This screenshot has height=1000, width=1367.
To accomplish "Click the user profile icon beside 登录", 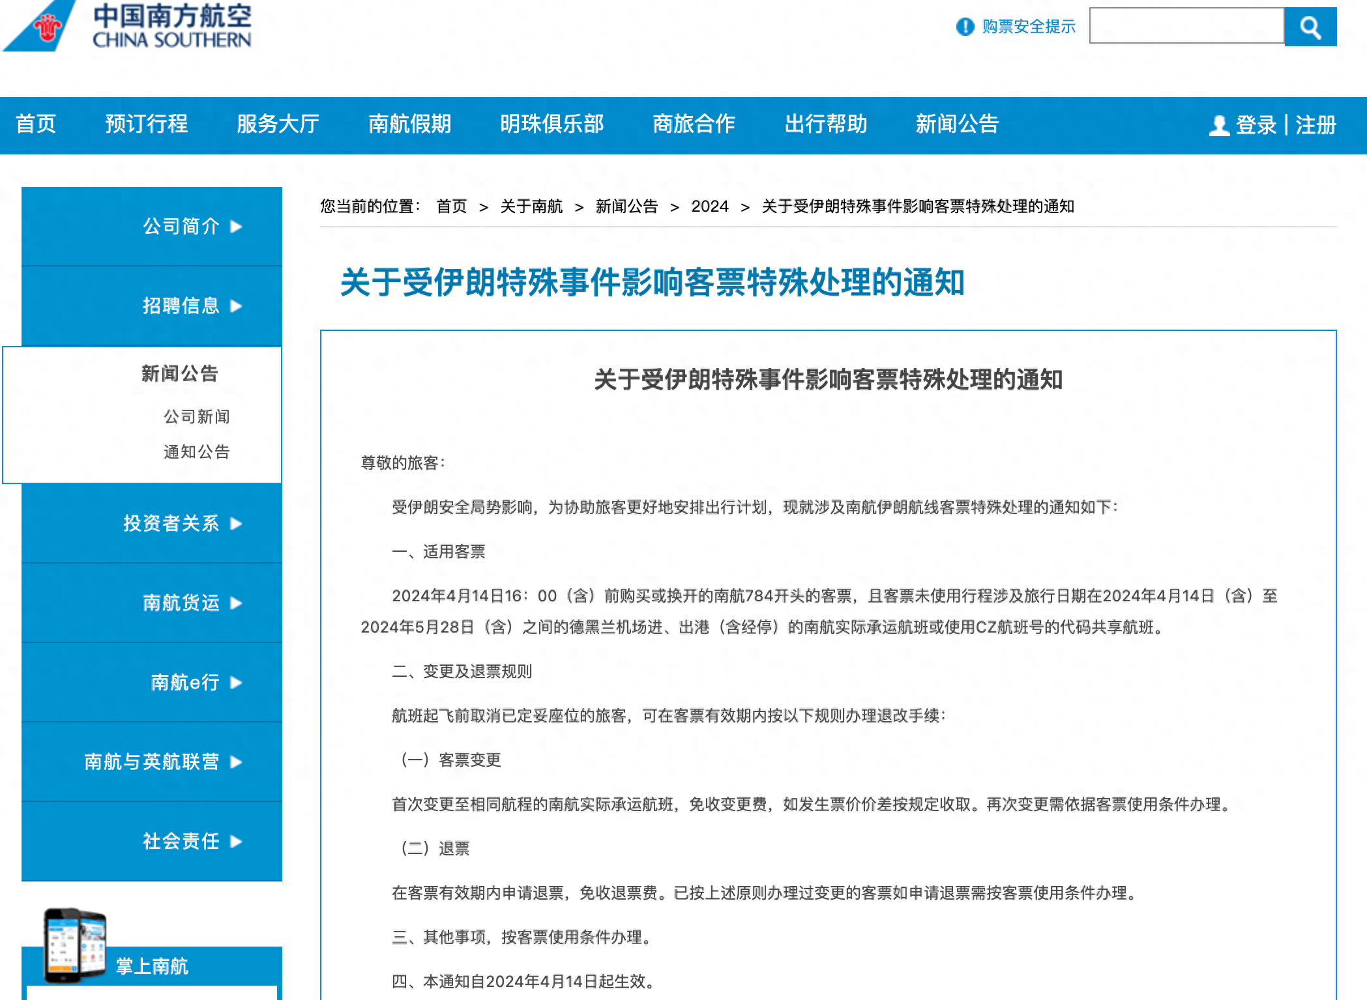I will tap(1219, 125).
